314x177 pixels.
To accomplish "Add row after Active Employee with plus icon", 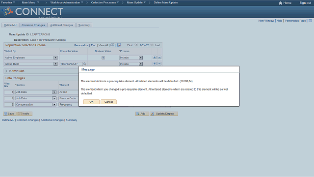I will (x=155, y=58).
